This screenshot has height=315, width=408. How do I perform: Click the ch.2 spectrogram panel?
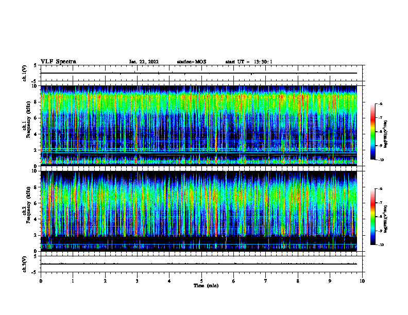[x=199, y=211]
